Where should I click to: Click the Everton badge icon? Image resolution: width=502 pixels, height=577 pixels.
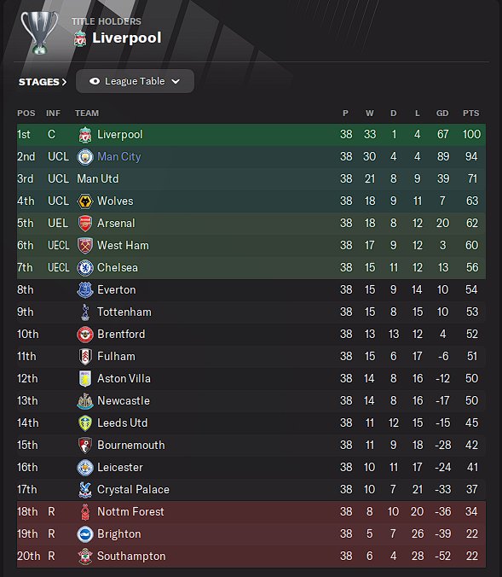pos(85,290)
